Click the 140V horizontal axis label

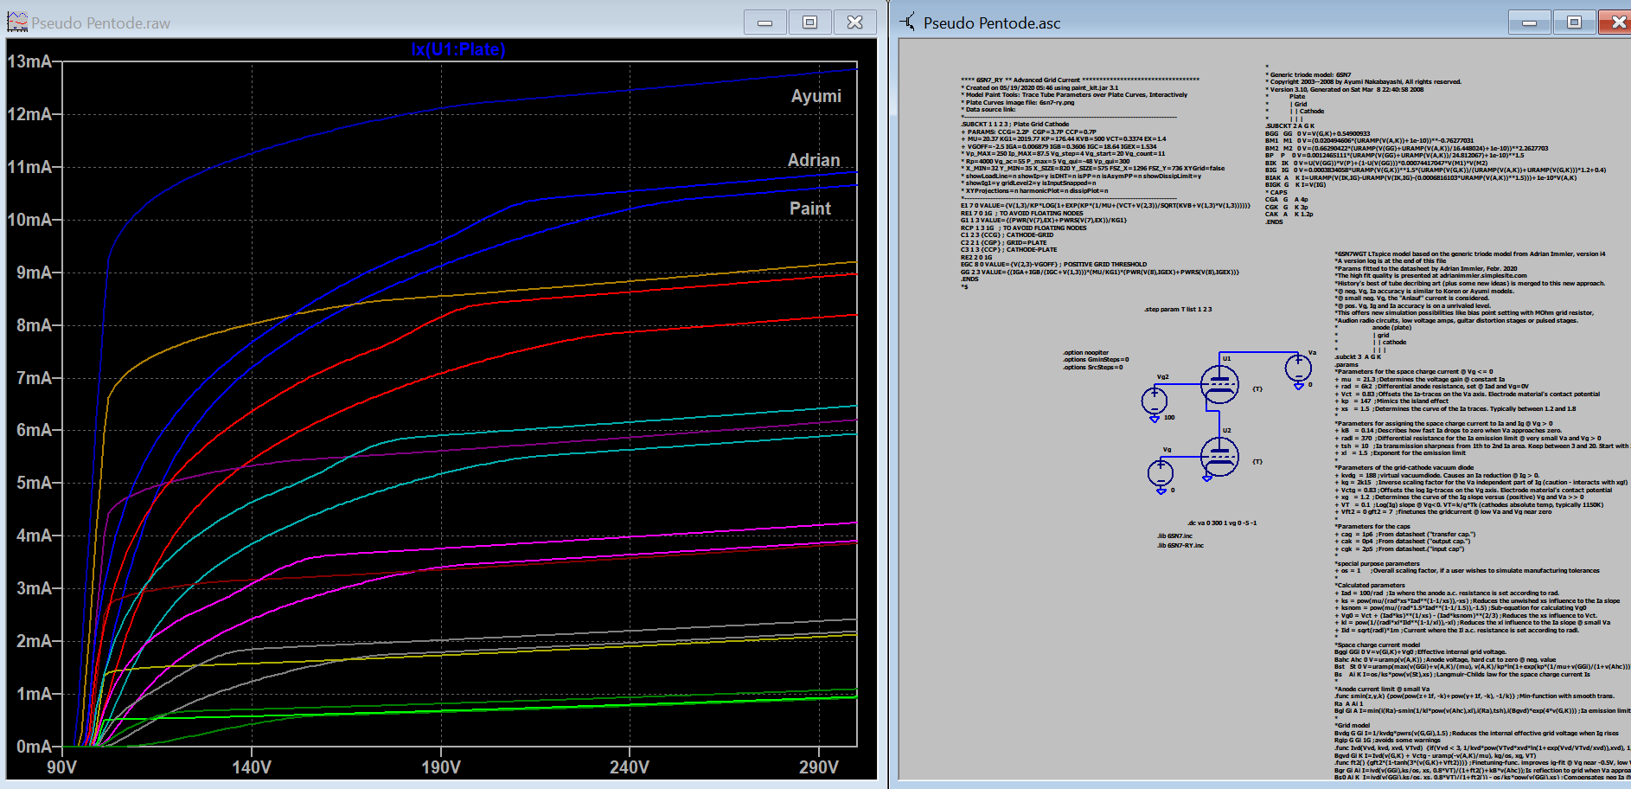[x=252, y=767]
